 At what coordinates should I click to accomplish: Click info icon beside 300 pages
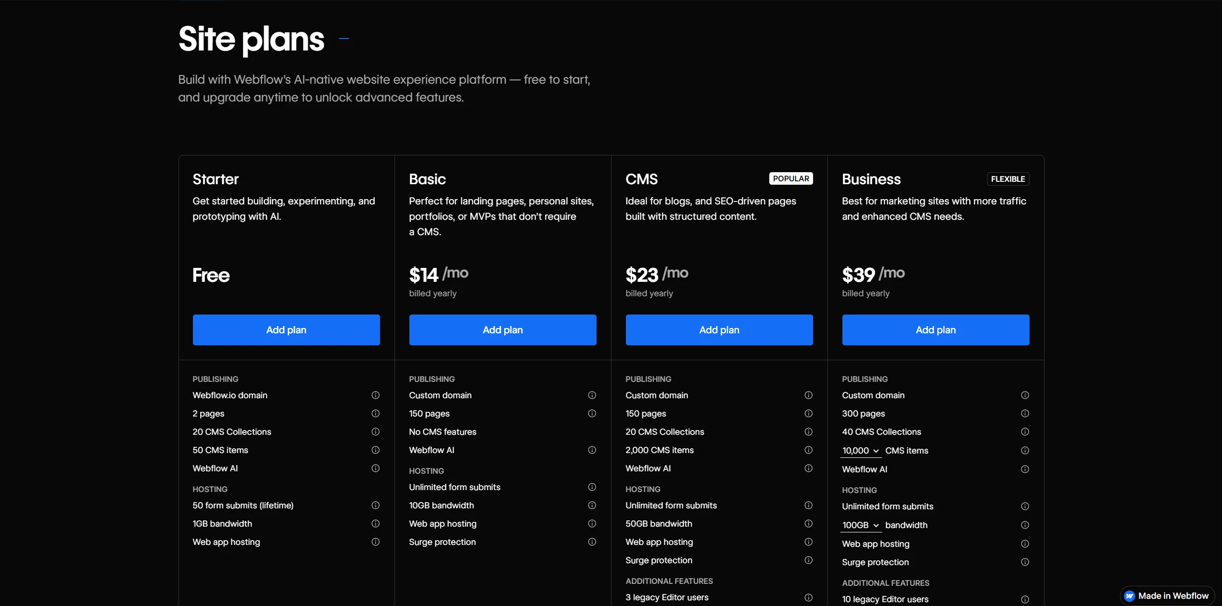point(1025,413)
